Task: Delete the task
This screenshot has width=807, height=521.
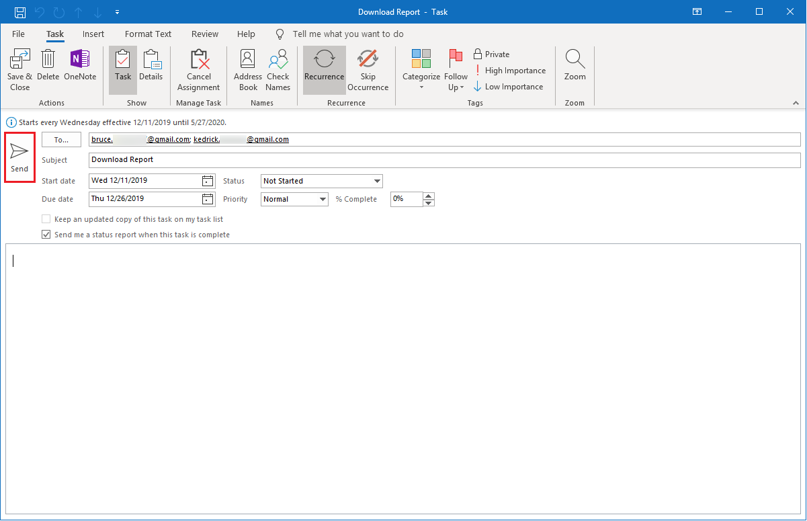Action: 48,65
